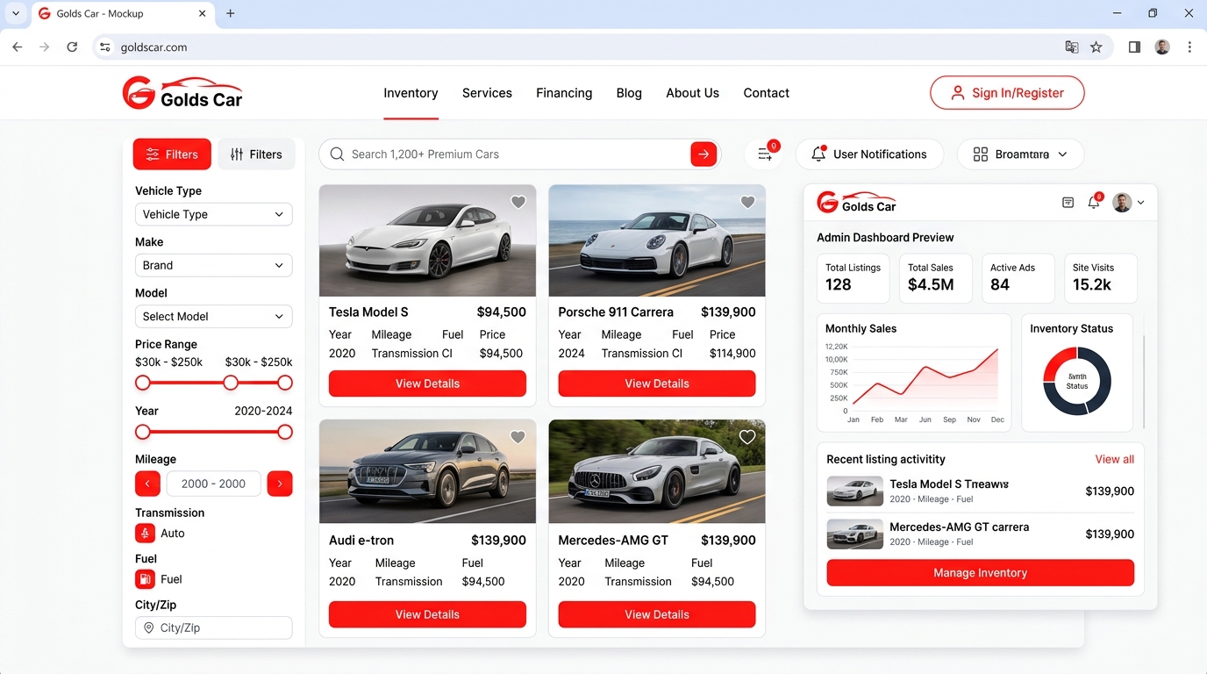Click the gray Filters button

[x=256, y=154]
